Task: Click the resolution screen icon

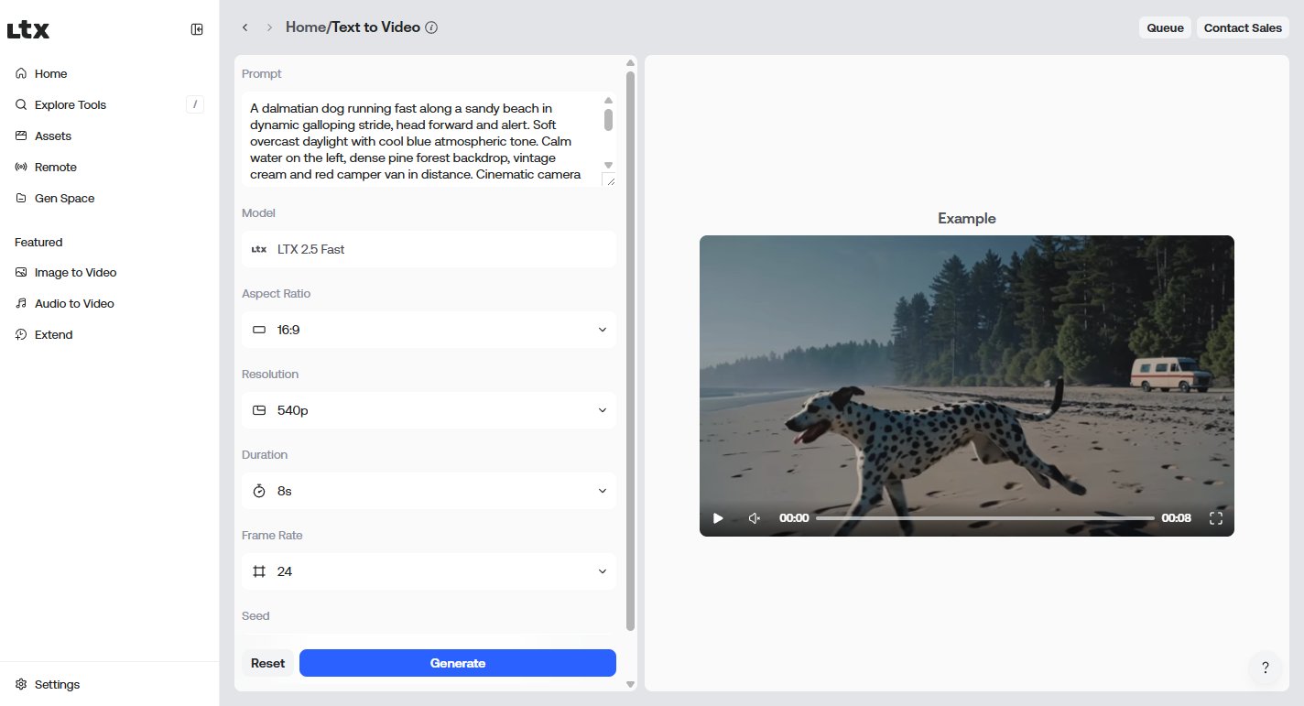Action: coord(259,410)
